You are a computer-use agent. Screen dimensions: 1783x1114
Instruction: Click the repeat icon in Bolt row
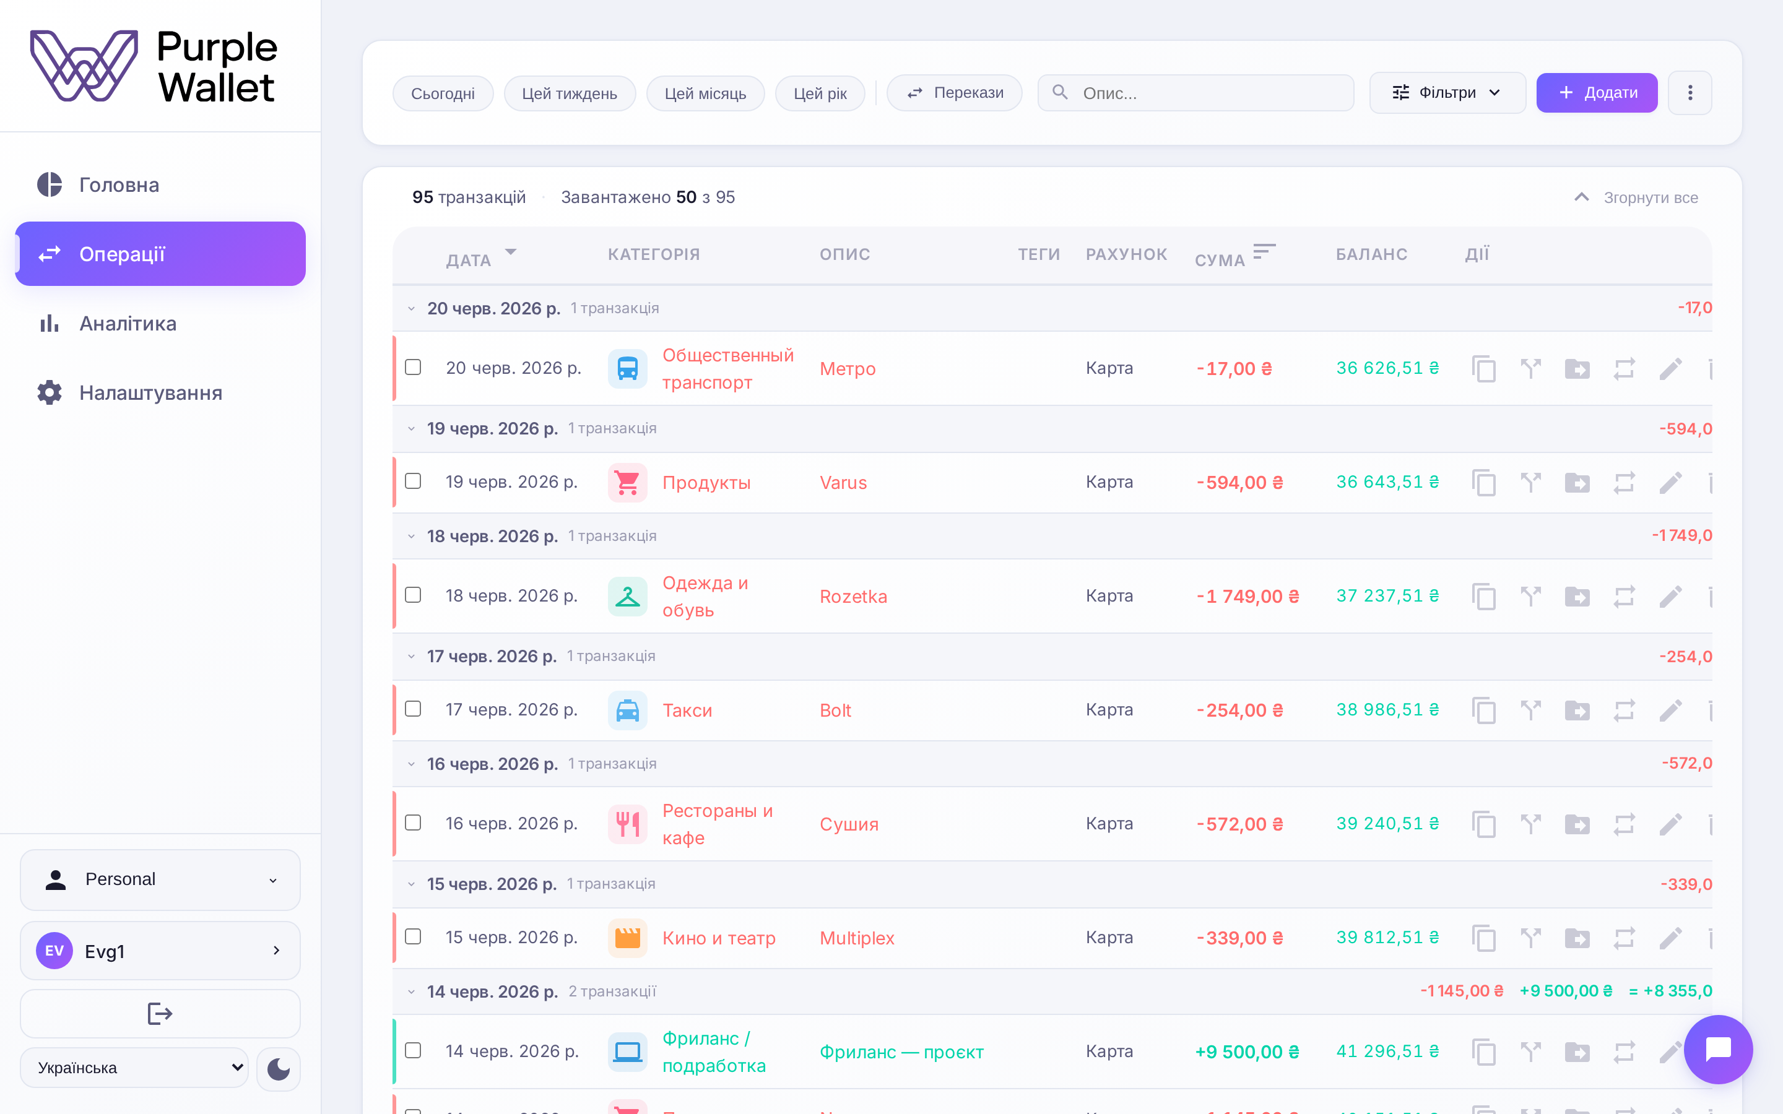(x=1624, y=710)
